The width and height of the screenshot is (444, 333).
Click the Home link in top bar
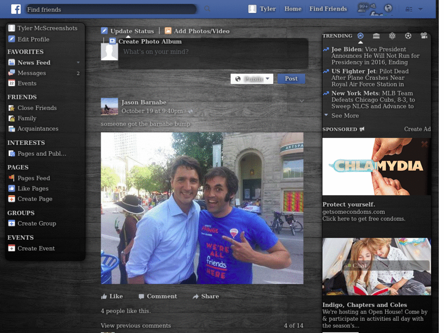point(293,9)
